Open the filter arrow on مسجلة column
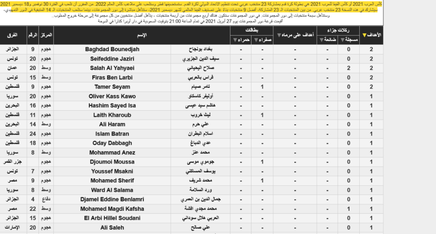Image resolution: width=436 pixels, height=234 pixels. point(342,40)
